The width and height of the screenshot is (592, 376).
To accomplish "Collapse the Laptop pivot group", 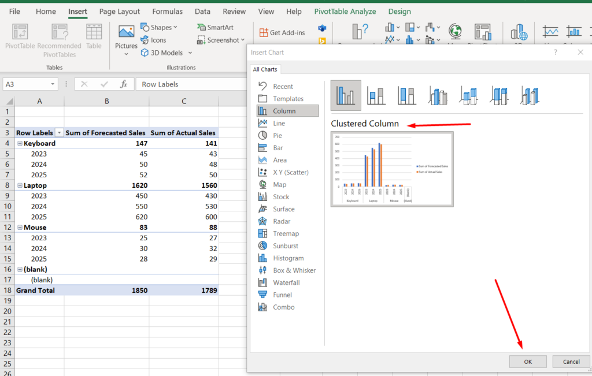I will [x=20, y=185].
